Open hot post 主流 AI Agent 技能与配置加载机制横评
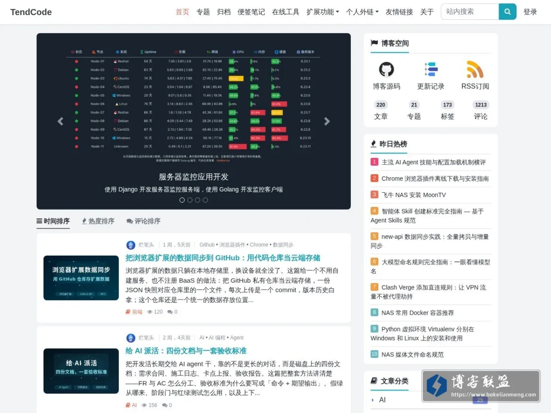This screenshot has width=551, height=413. [x=433, y=162]
